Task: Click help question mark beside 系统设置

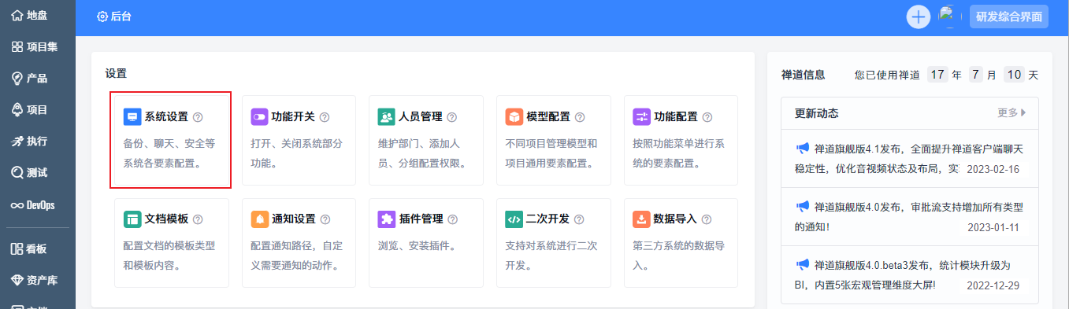Action: (198, 117)
